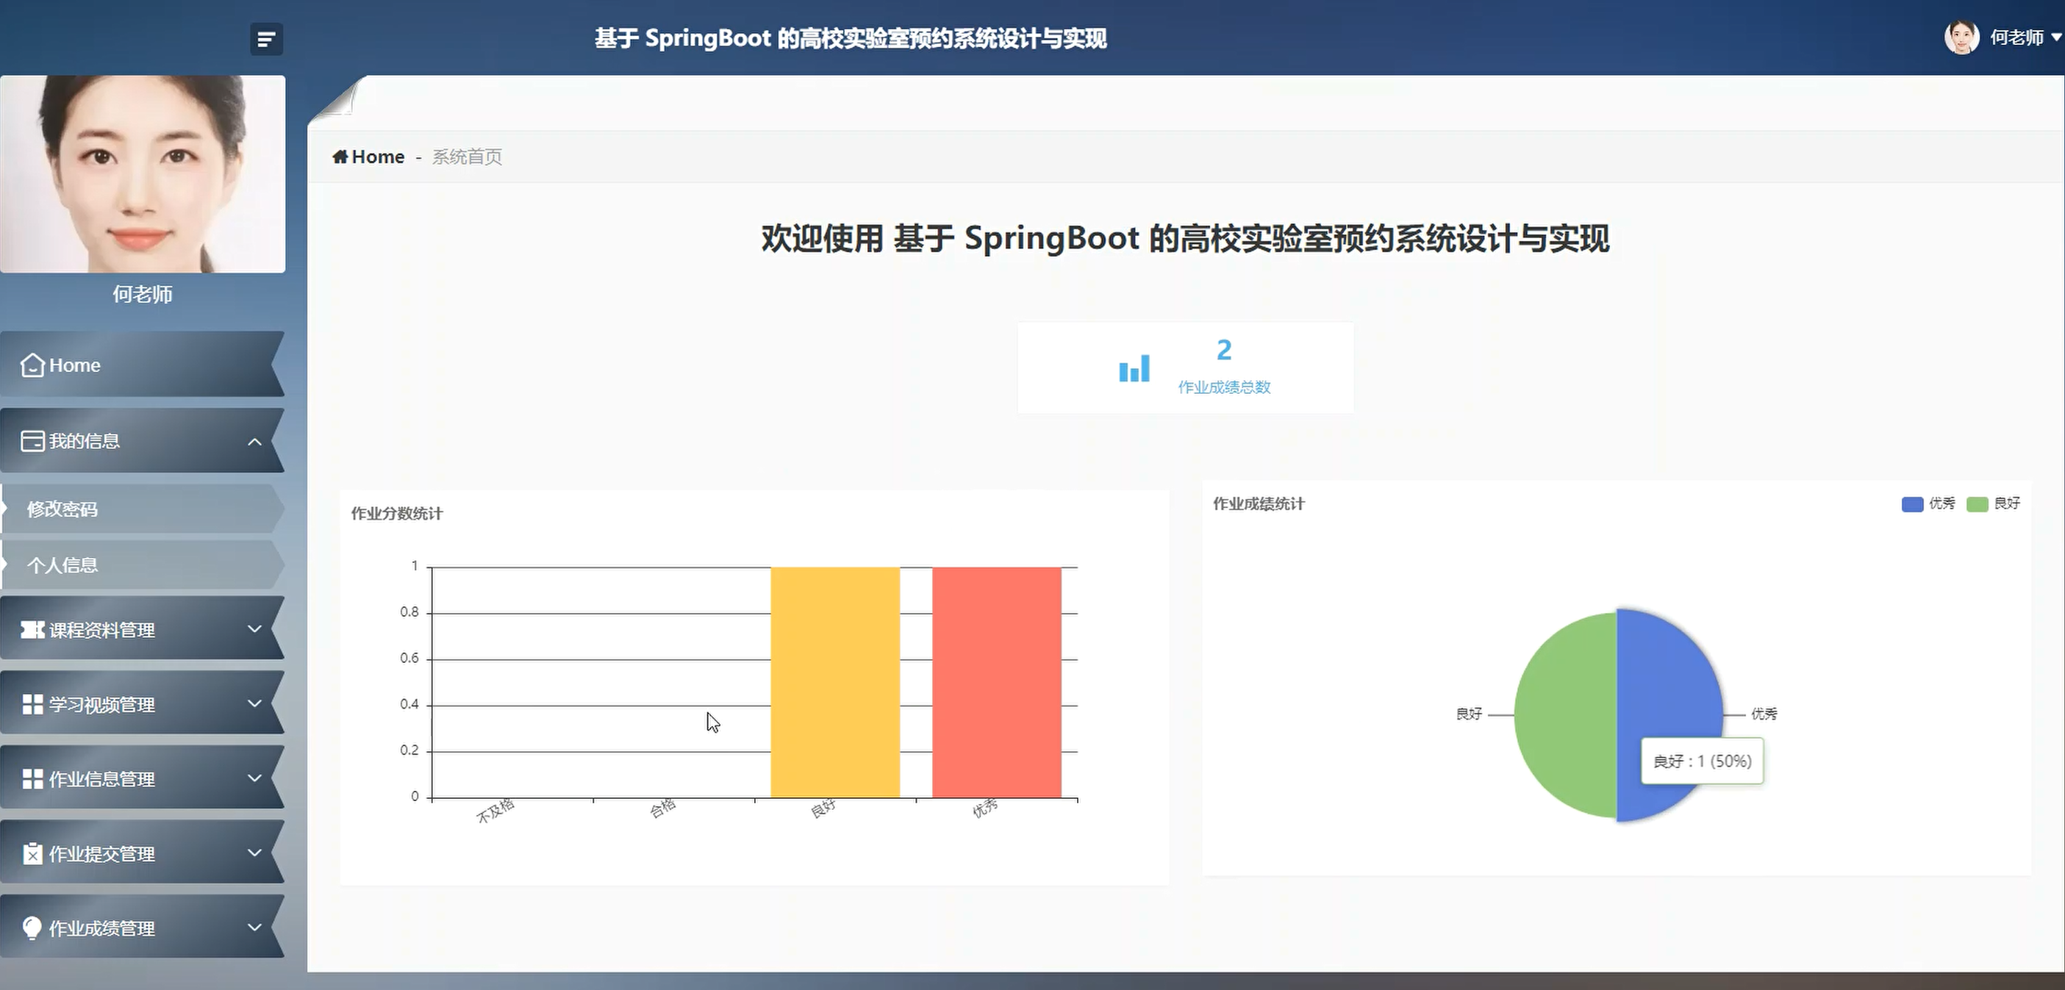Click the 作业提交管理 clipboard icon
This screenshot has height=990, width=2065.
33,854
